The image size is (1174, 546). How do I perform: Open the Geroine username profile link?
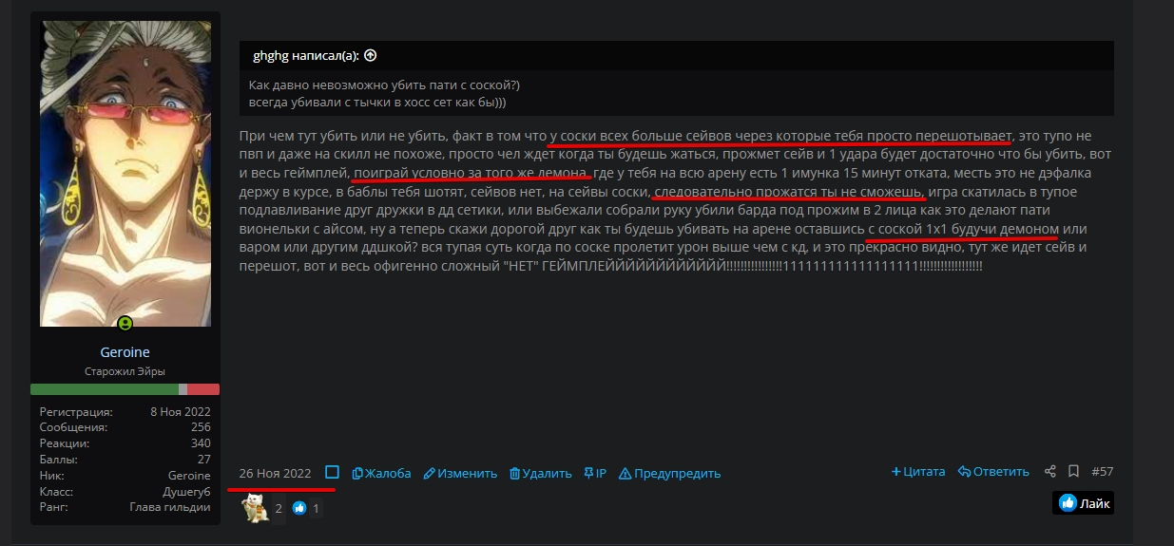[125, 352]
